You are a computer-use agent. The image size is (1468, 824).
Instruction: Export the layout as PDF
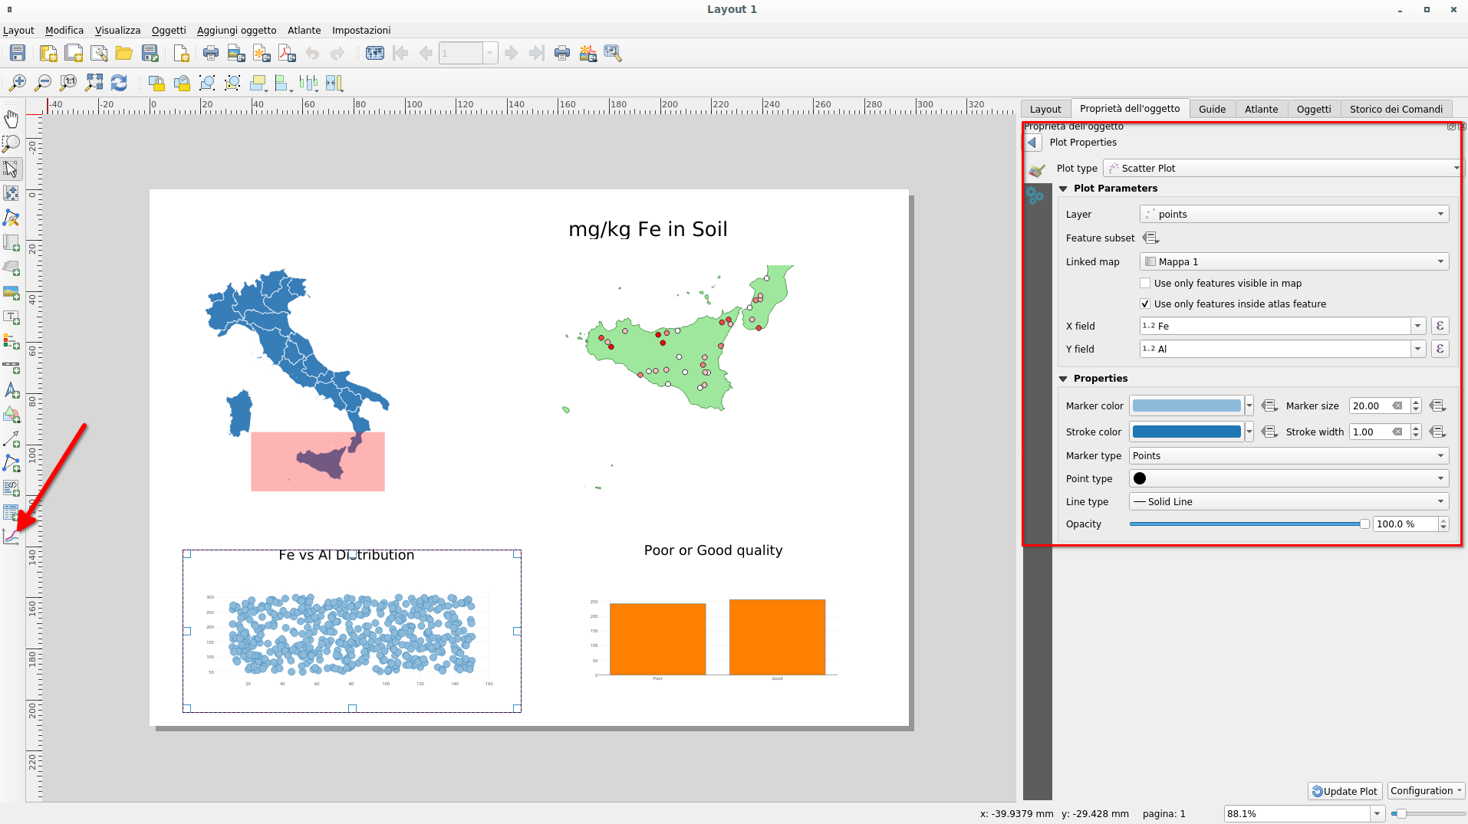coord(287,53)
